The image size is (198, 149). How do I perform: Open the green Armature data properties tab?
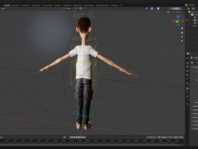click(187, 100)
